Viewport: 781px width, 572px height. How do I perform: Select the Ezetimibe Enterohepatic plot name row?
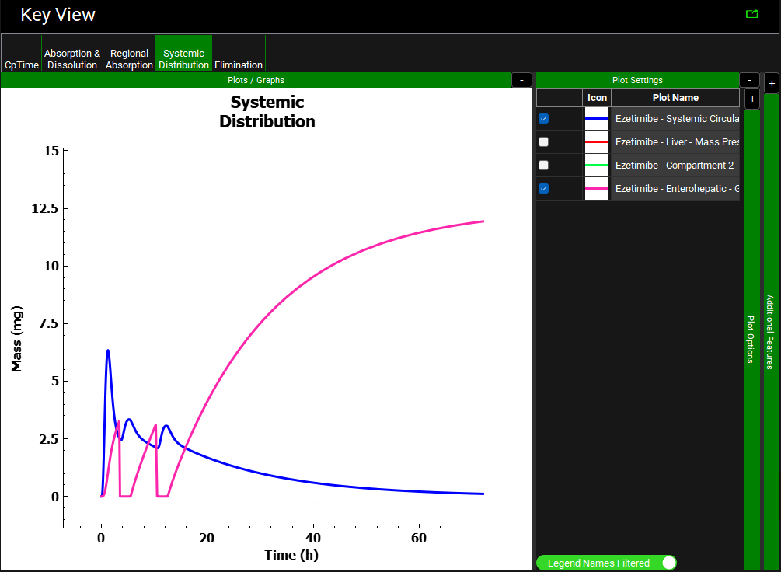click(675, 189)
